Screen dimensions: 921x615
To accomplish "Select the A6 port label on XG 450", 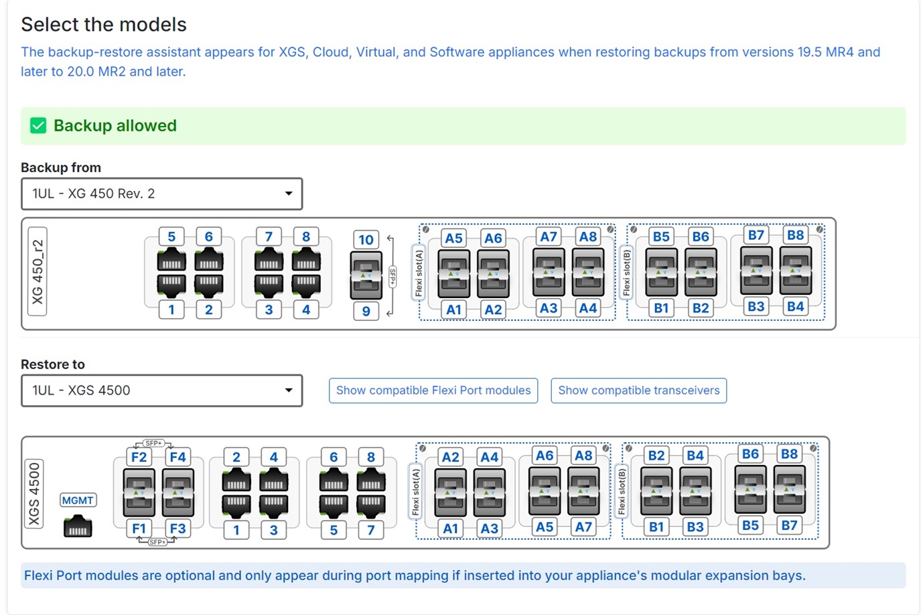I will pyautogui.click(x=493, y=238).
